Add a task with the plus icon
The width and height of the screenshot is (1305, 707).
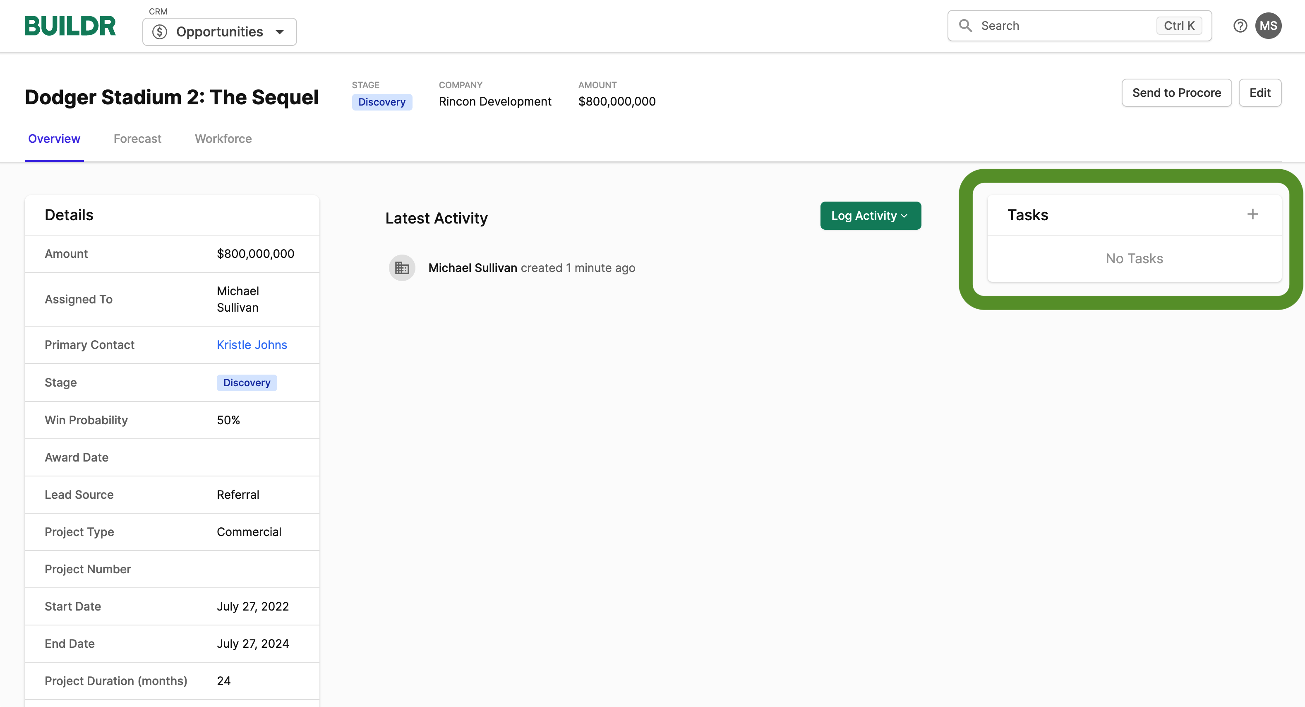[x=1252, y=214]
